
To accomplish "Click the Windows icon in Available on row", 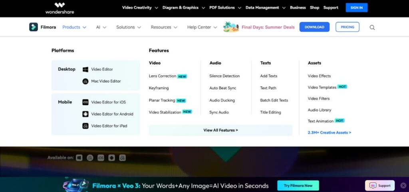I will pos(79,158).
